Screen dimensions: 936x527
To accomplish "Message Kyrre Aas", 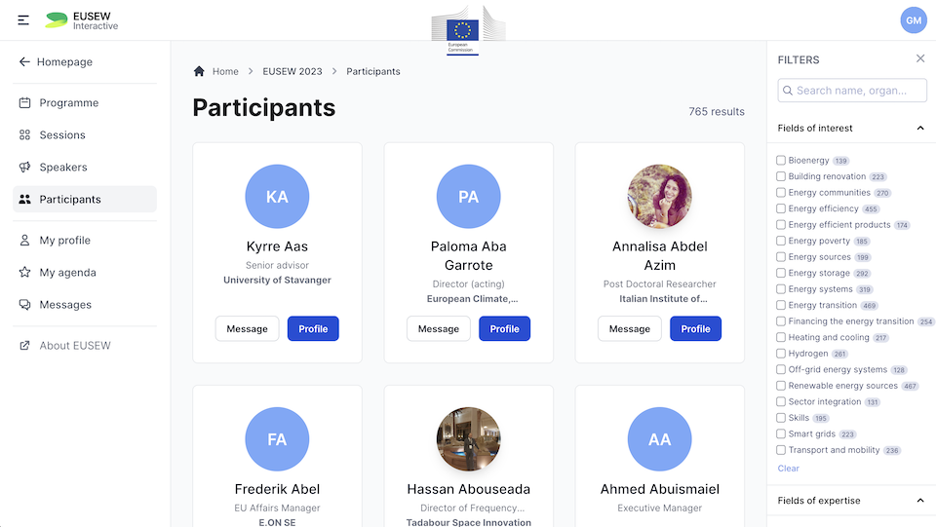I will point(247,329).
